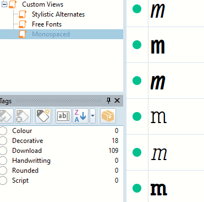Click the green status dot of first font row
The width and height of the screenshot is (204, 202).
[x=137, y=9]
